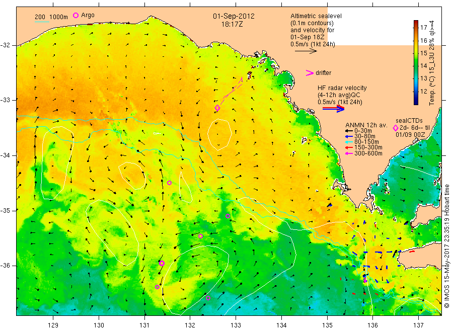The height and width of the screenshot is (332, 453).
Task: Click the cyan line under 200 depth legend
Action: [42, 21]
